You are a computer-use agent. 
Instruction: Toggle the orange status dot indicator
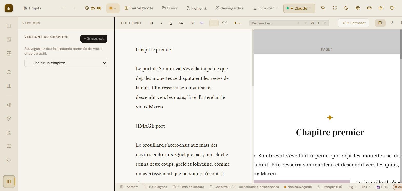(113, 8)
